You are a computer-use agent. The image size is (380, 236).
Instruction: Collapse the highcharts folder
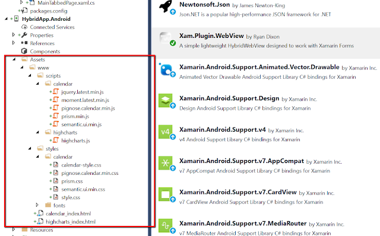(x=37, y=132)
